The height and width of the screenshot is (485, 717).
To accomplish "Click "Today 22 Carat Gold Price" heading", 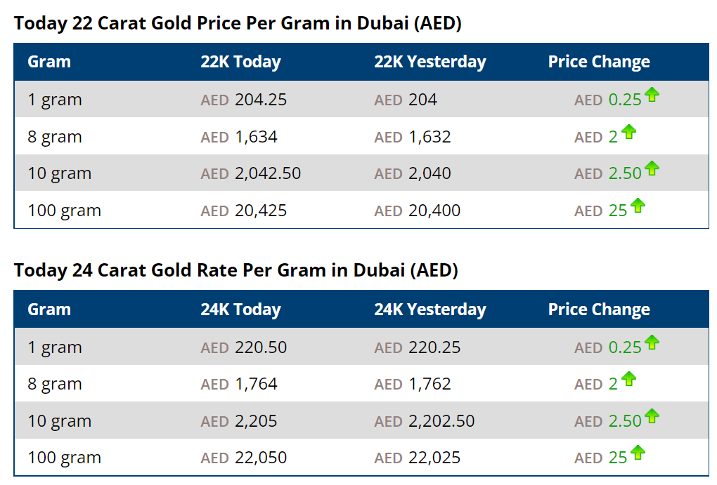I will pos(238,23).
